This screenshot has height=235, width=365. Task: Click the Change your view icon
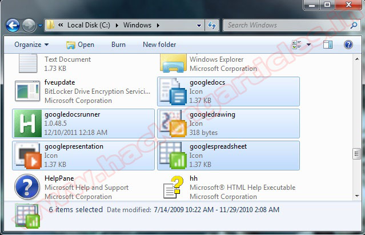296,44
